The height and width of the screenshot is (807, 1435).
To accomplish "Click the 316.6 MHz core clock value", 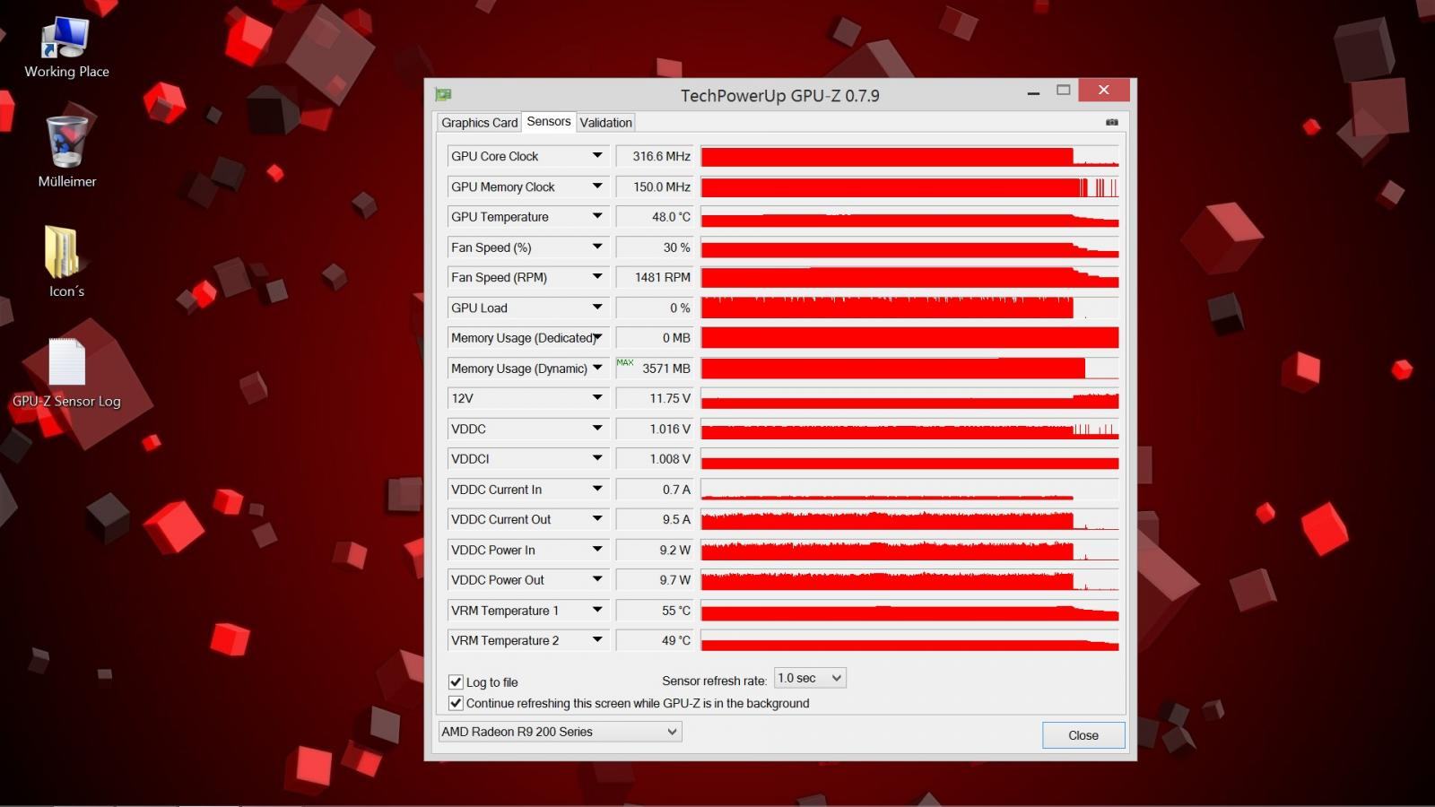I will tap(656, 156).
